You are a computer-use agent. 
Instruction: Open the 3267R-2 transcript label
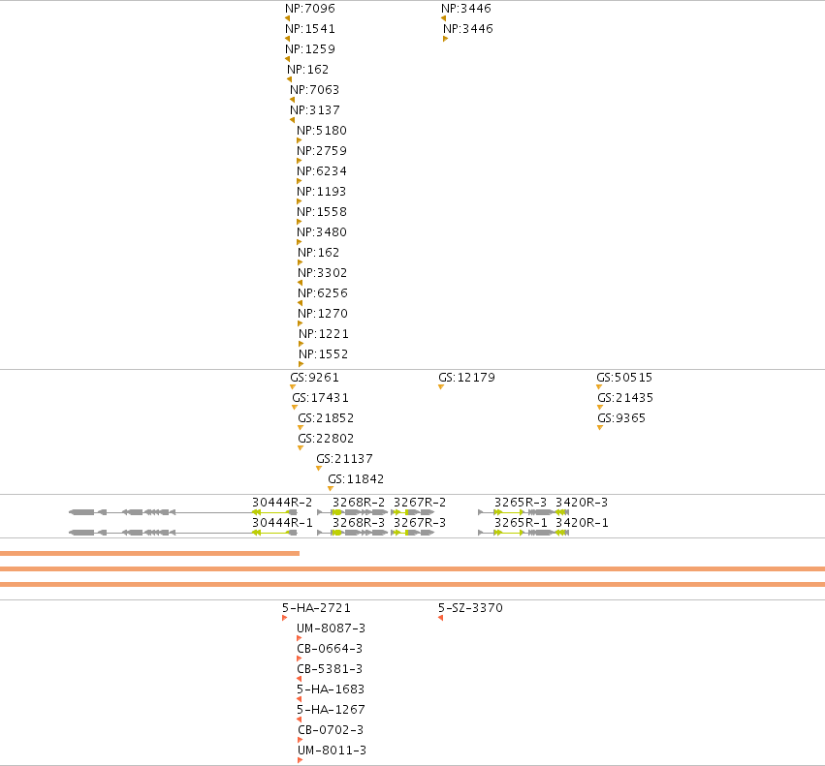point(420,503)
